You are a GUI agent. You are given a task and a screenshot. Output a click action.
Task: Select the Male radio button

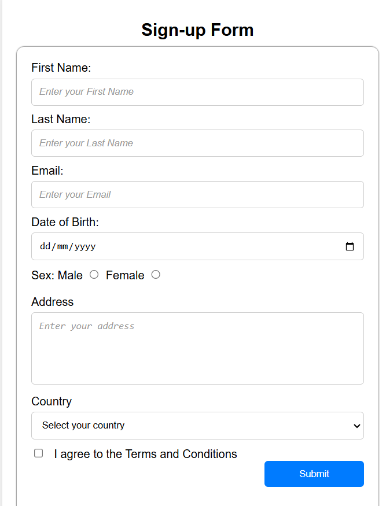(94, 275)
